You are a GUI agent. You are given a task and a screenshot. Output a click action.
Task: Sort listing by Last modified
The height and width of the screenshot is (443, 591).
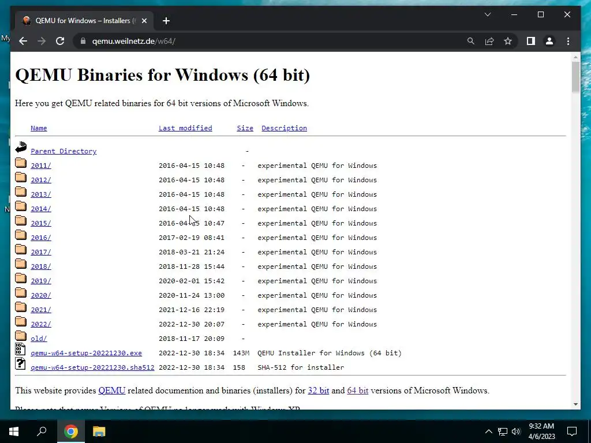[185, 128]
